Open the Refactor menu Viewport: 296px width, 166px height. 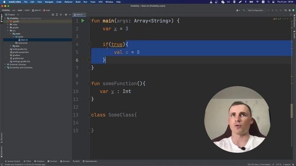[68, 2]
